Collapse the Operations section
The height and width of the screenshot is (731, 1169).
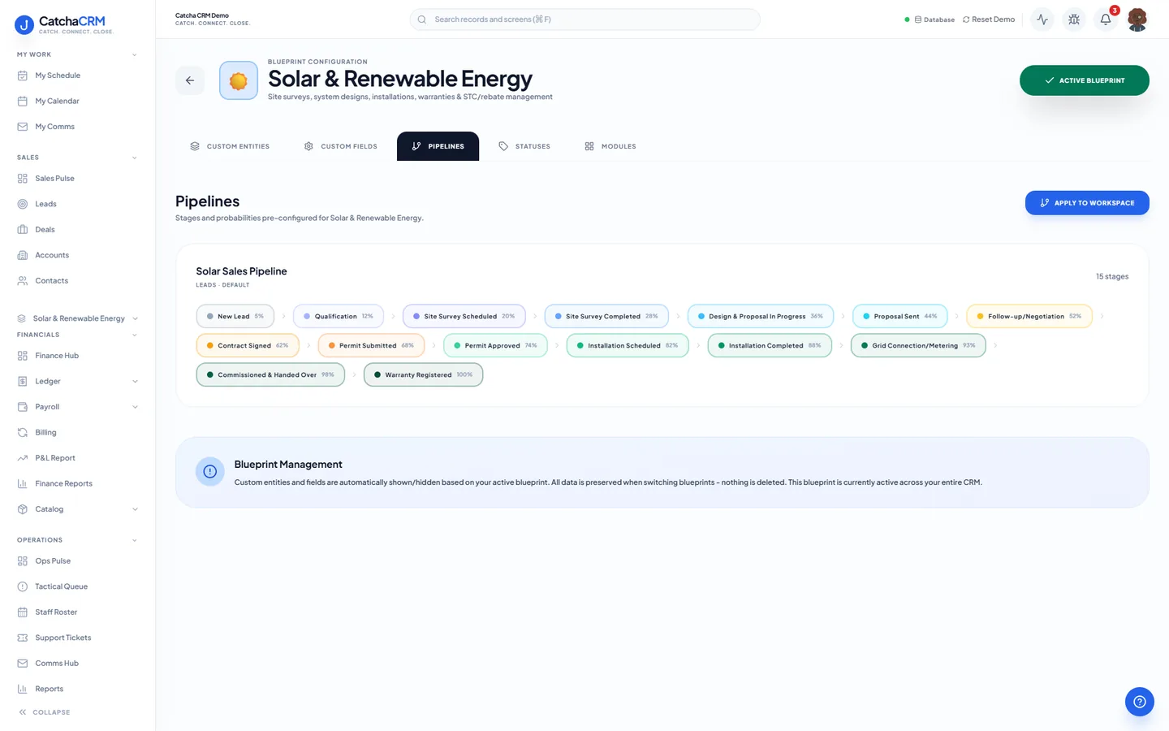135,540
